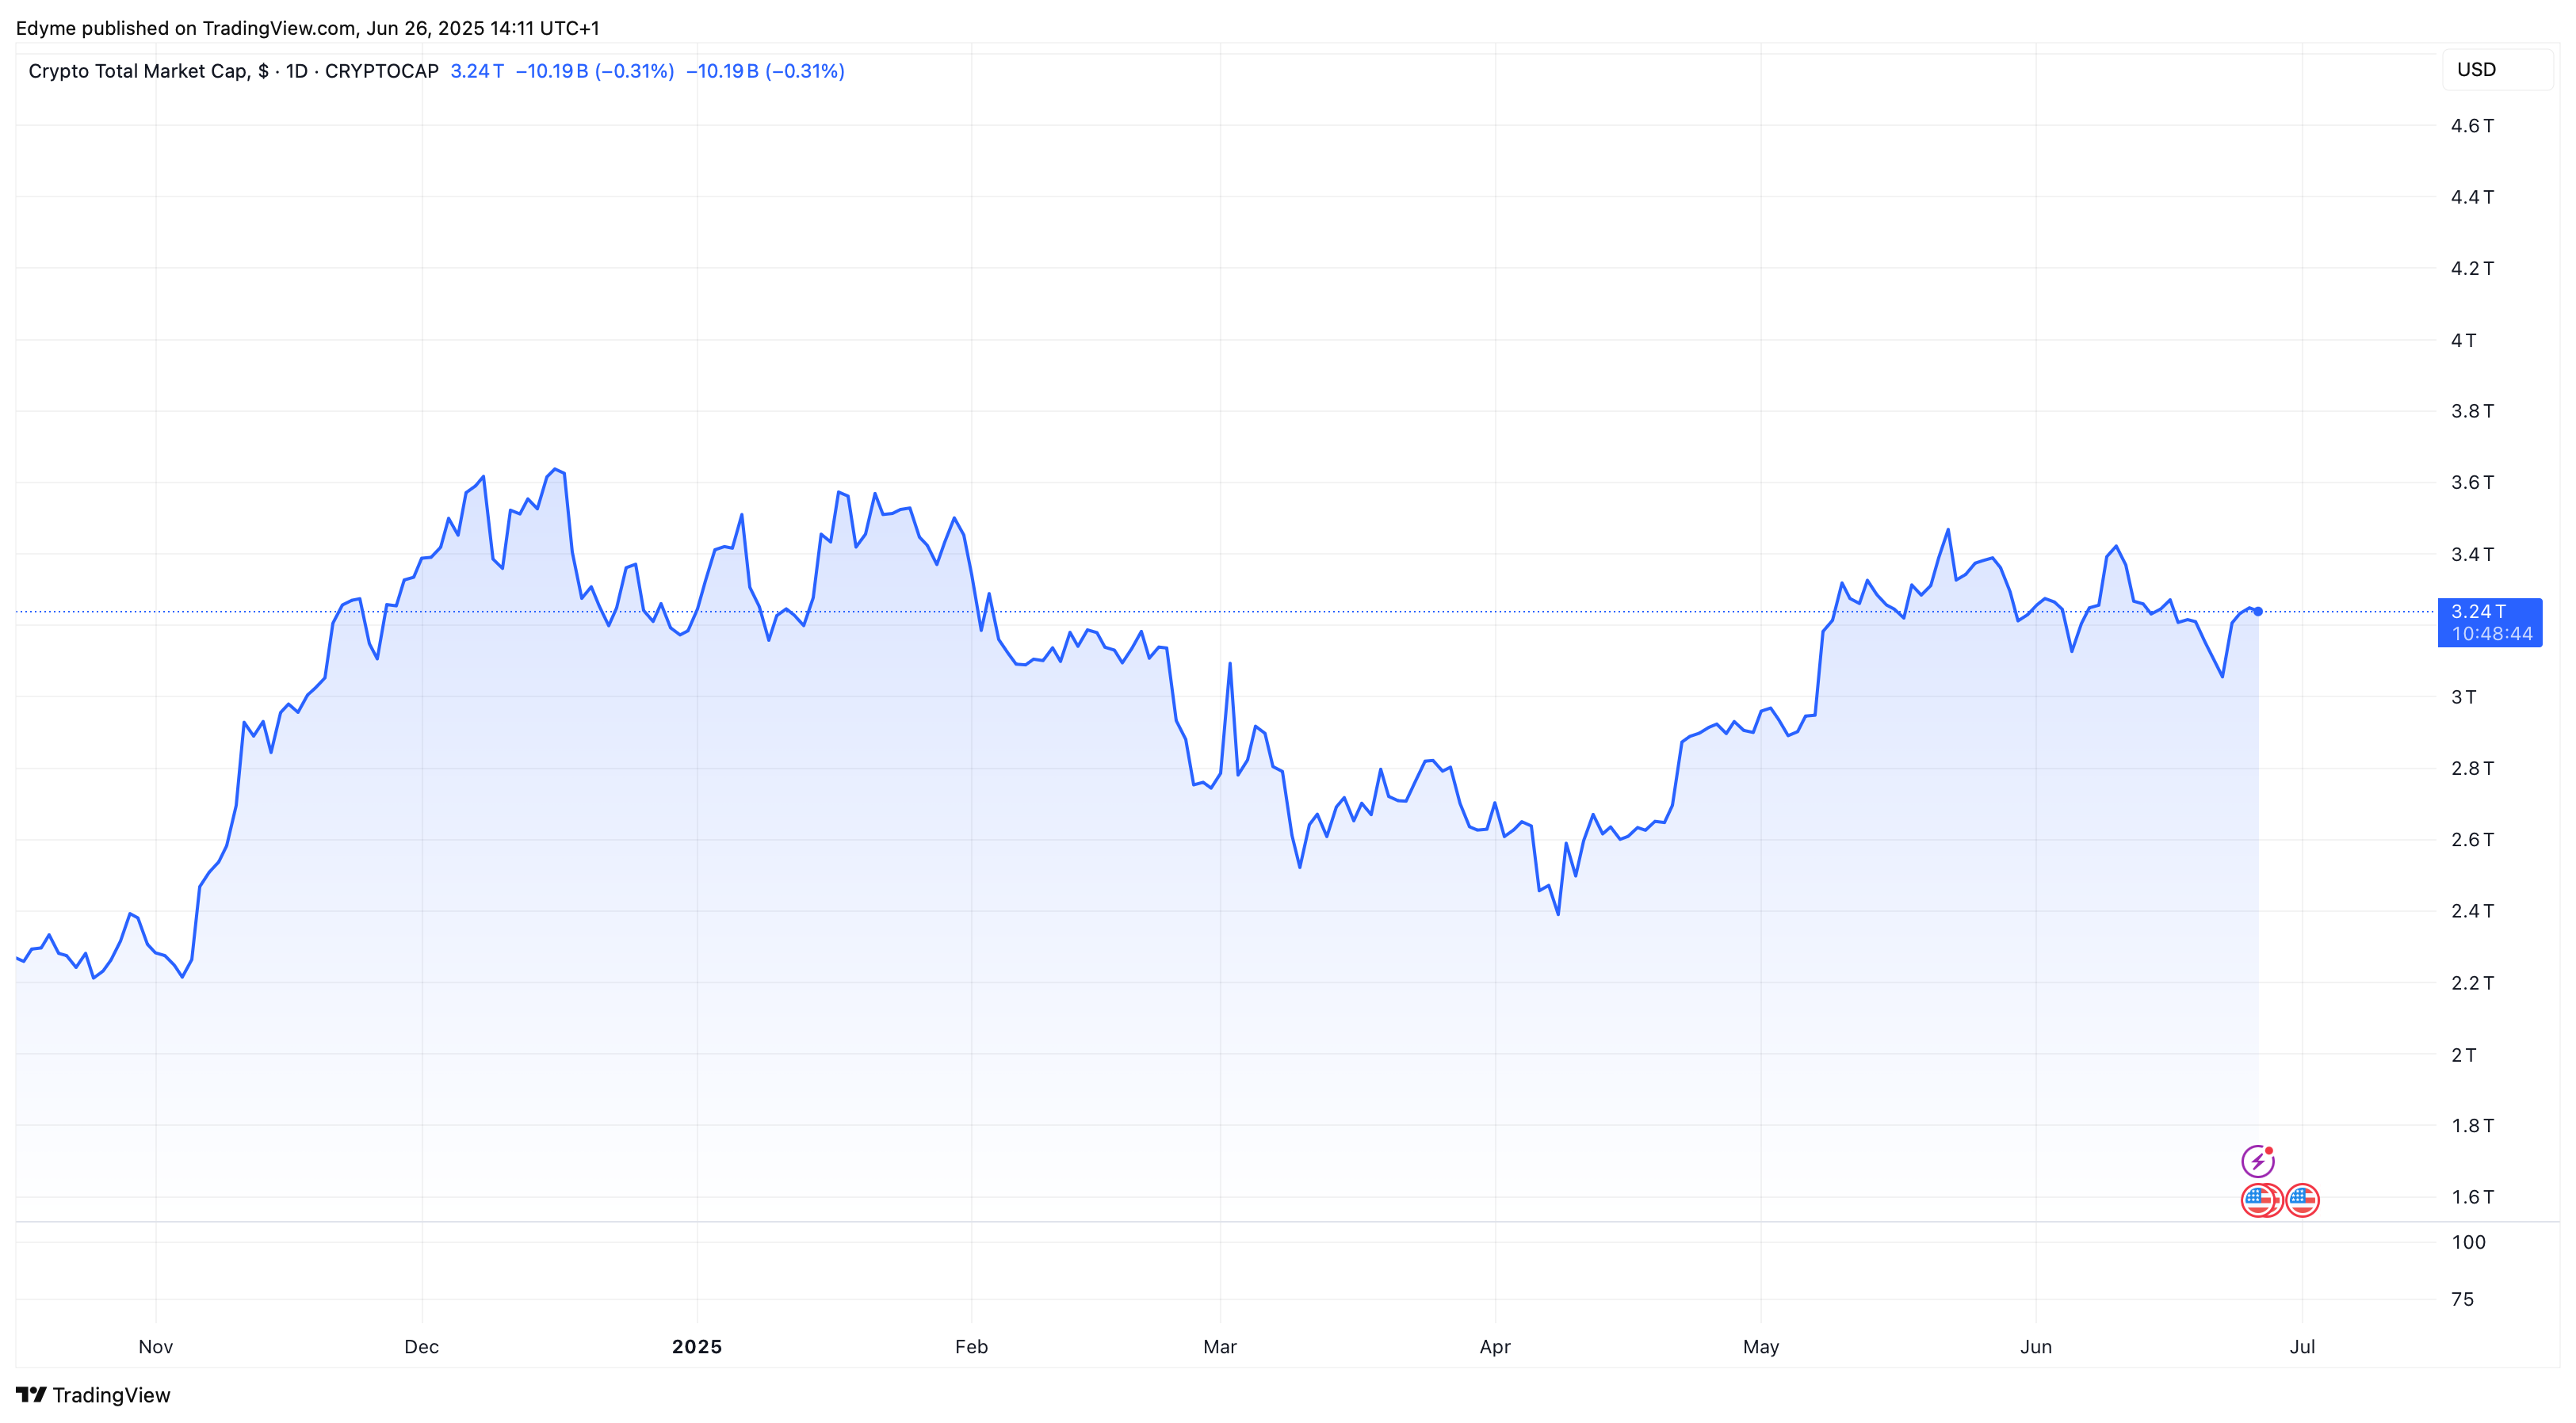The image size is (2576, 1423).
Task: Click 'Edyme published on TradingView.com' caption
Action: click(x=186, y=28)
